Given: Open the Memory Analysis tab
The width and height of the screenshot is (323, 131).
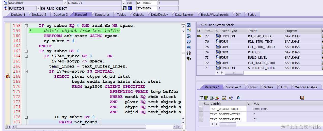Looking at the screenshot, I should (x=306, y=87).
